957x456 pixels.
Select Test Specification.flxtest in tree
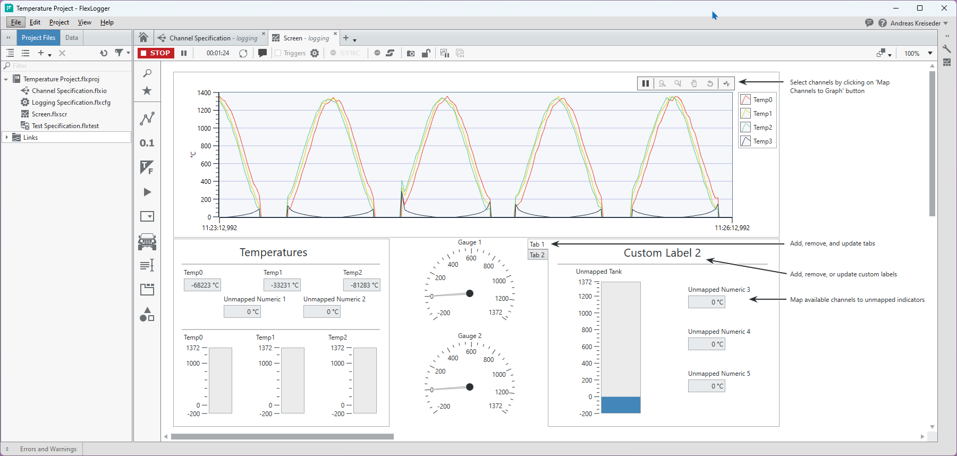tap(65, 126)
